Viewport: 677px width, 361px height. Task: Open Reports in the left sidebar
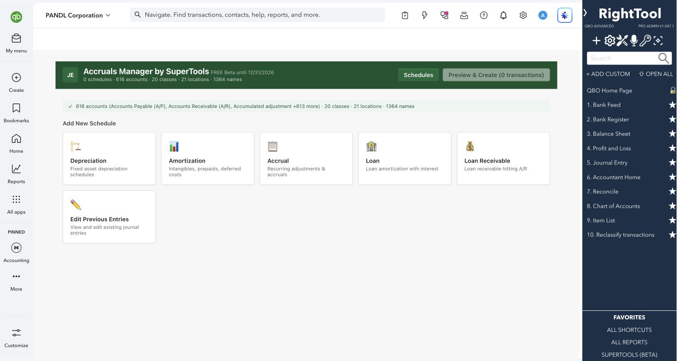point(16,174)
